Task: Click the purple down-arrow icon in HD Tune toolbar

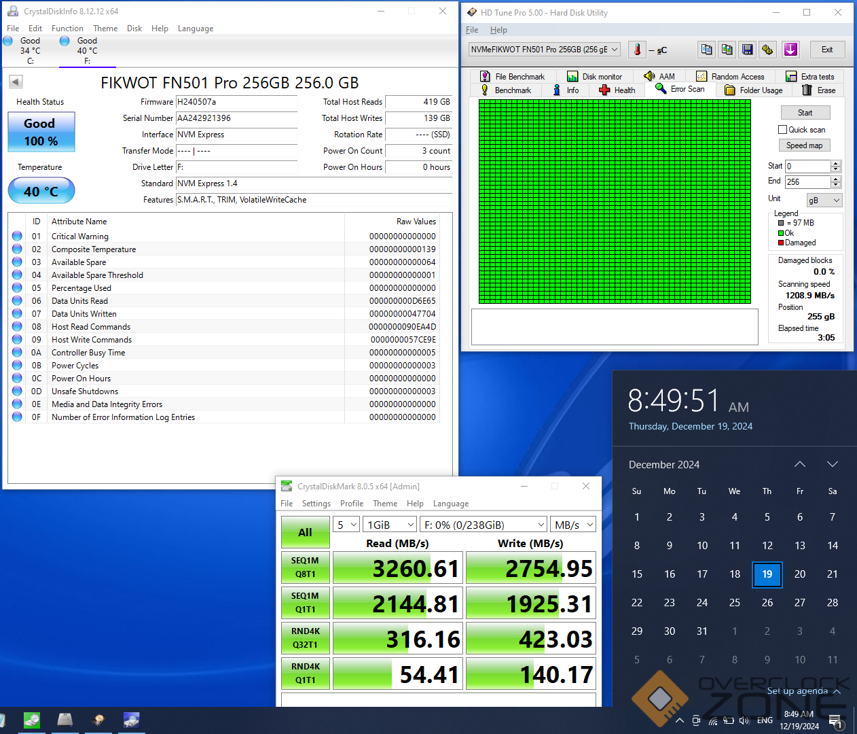Action: [790, 50]
